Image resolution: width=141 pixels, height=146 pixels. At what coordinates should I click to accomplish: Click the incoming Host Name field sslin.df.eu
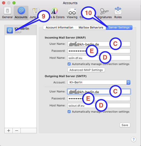coord(99,58)
